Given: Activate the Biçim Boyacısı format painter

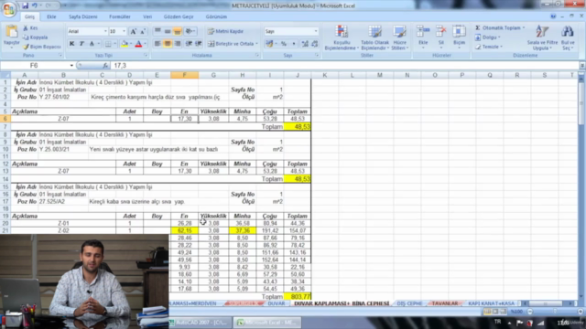Looking at the screenshot, I should [x=42, y=47].
